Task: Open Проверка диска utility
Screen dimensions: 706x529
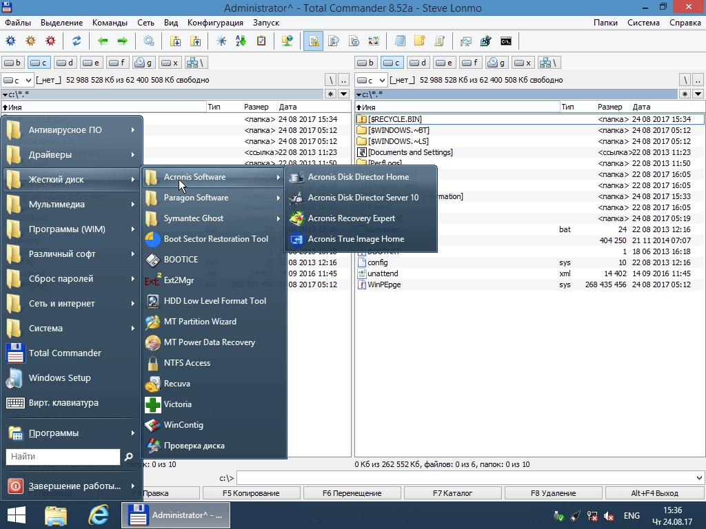Action: [x=214, y=446]
